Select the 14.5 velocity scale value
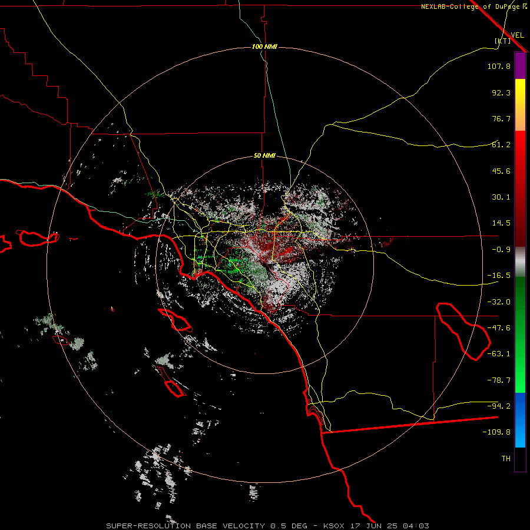 click(x=501, y=223)
